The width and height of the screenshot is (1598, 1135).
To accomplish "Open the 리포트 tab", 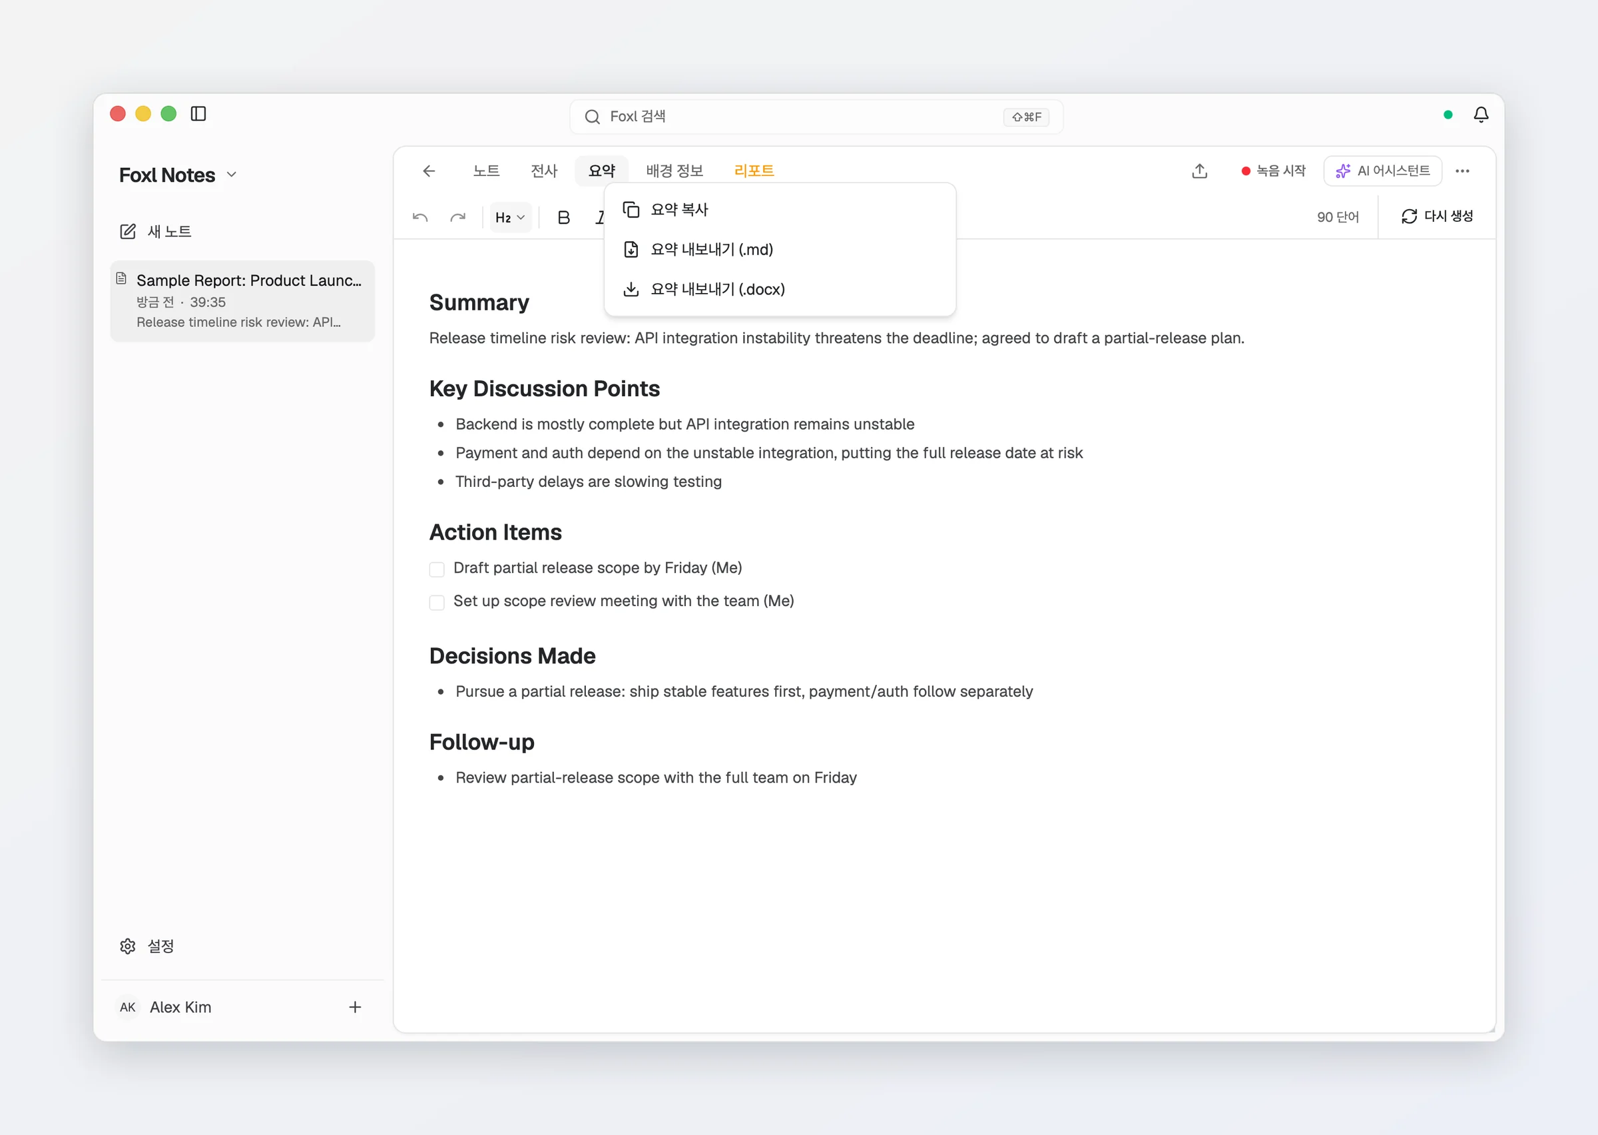I will coord(754,171).
